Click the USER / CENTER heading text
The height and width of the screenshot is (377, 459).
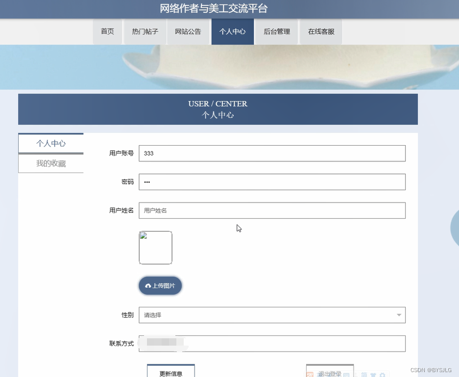tap(218, 104)
